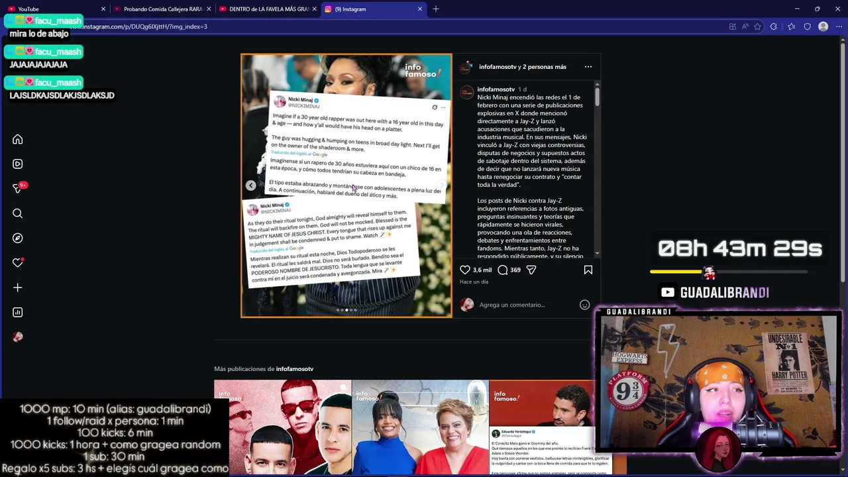Click the chat message 'mira lo de abajo'
The height and width of the screenshot is (477, 848).
(39, 34)
